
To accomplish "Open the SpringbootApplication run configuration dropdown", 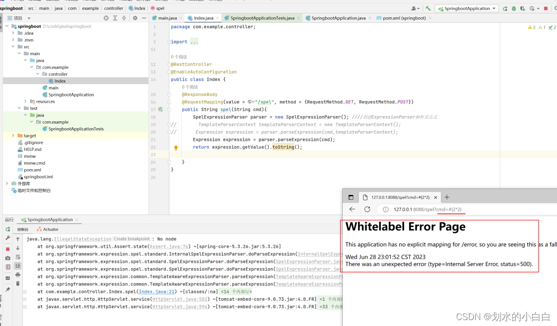I will 467,8.
